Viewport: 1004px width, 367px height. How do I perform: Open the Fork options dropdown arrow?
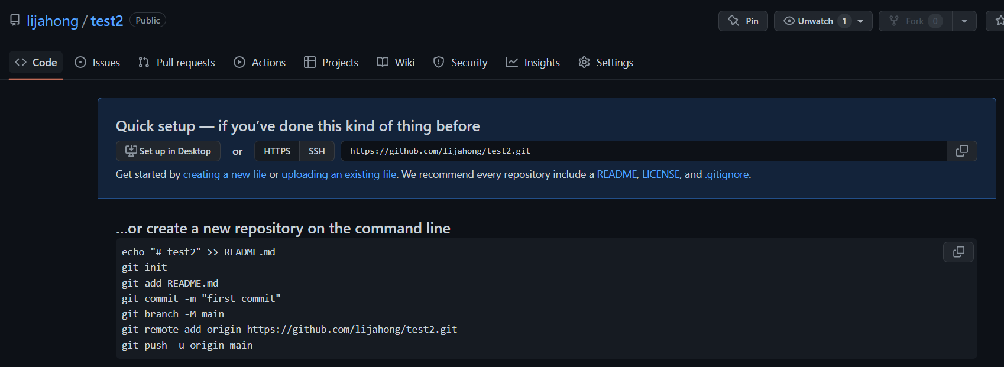964,21
